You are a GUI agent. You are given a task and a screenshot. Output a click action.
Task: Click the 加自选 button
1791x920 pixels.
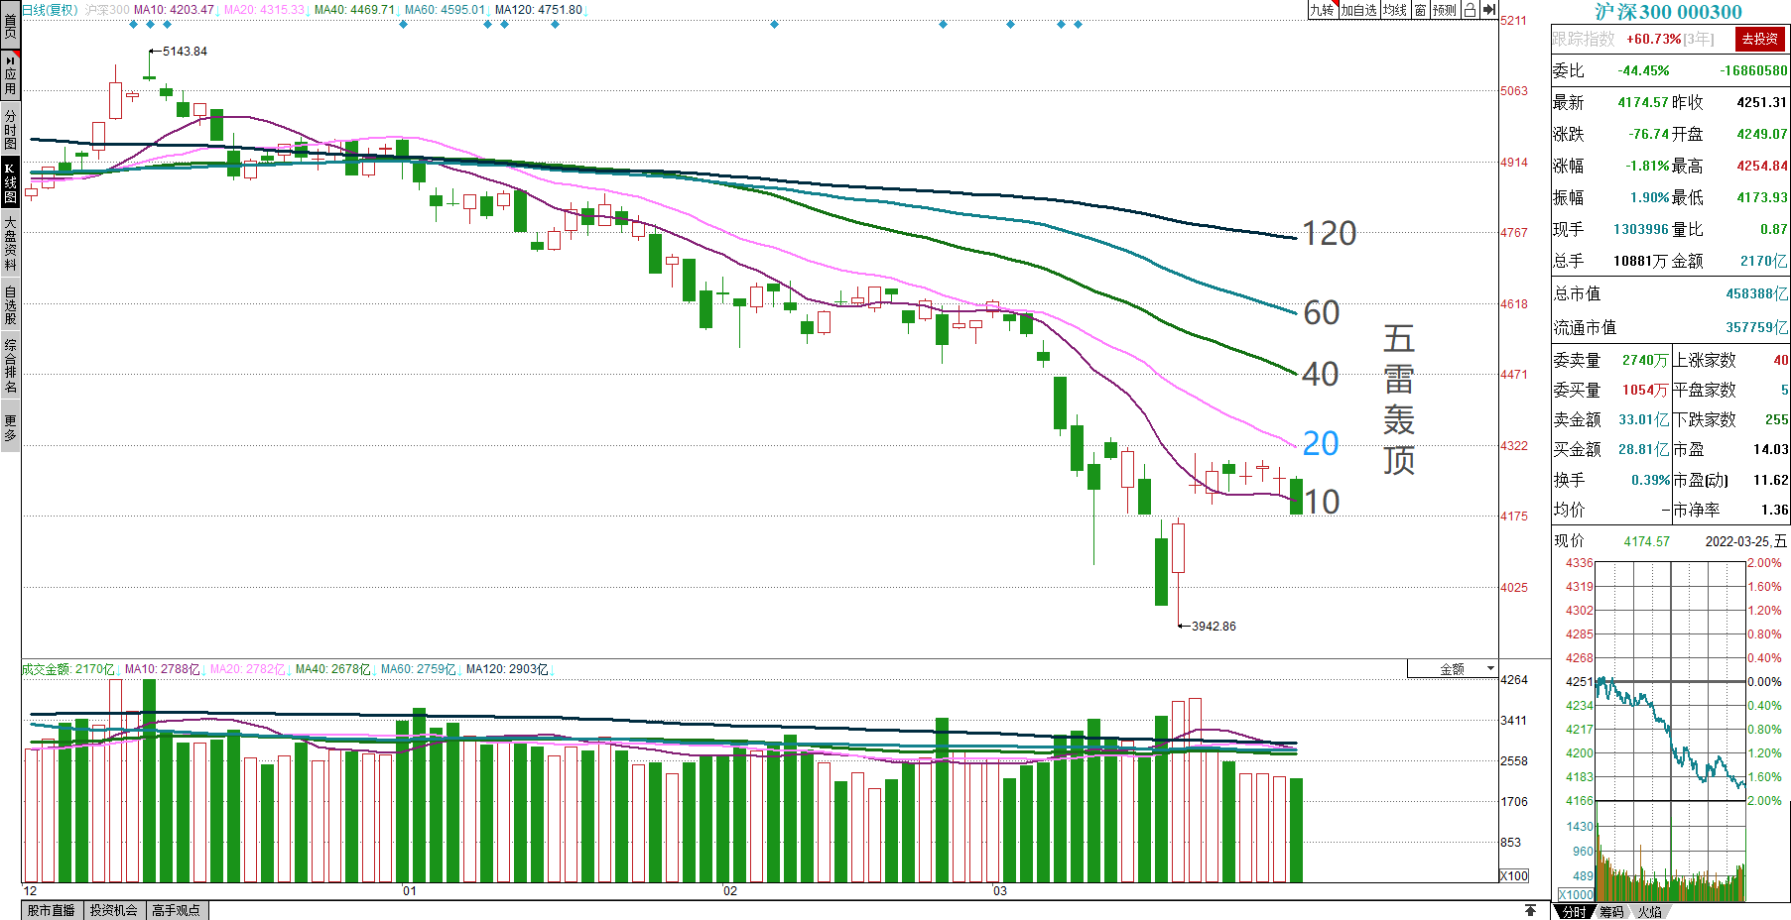click(x=1358, y=10)
